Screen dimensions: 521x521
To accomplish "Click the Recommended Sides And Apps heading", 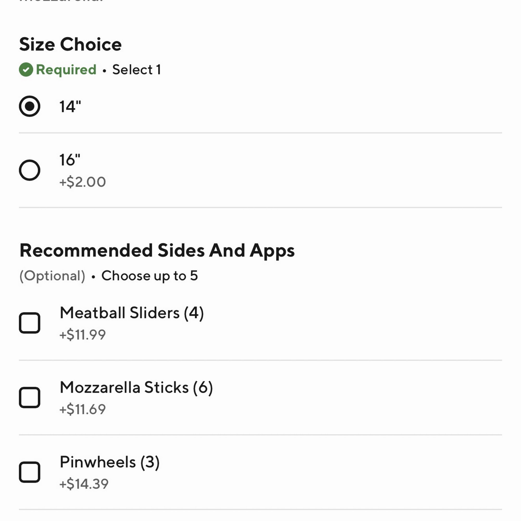I will pos(157,251).
